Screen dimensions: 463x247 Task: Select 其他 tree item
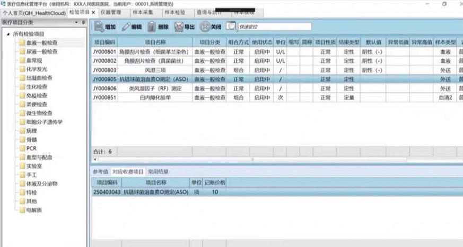(32, 202)
